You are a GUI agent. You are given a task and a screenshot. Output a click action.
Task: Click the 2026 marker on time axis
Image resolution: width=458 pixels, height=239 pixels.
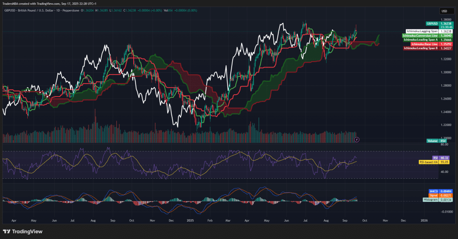pyautogui.click(x=424, y=220)
